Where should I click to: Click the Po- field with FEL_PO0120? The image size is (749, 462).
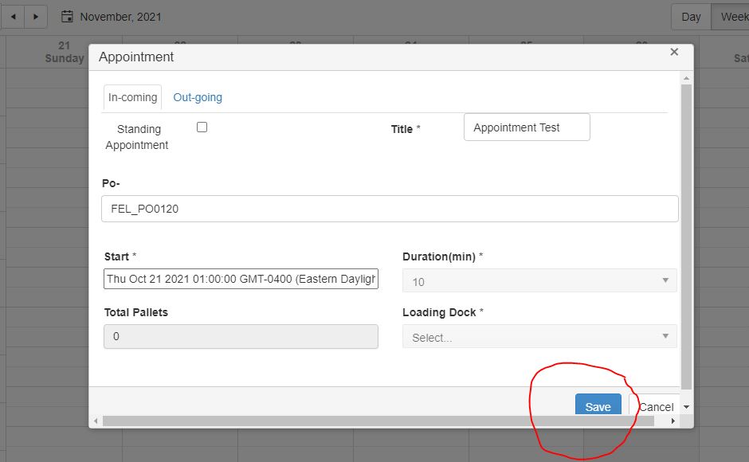tap(390, 209)
